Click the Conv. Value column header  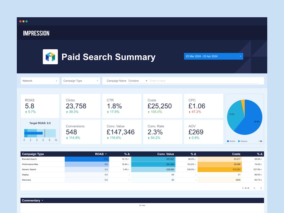click(x=165, y=154)
